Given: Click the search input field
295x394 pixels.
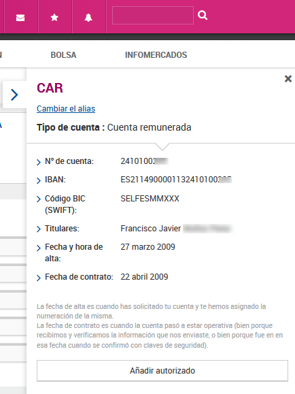Looking at the screenshot, I should coord(153,16).
